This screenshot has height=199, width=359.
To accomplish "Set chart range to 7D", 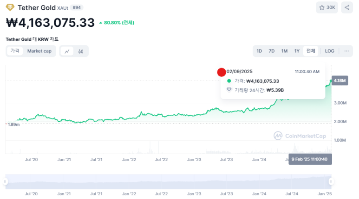I will 272,51.
